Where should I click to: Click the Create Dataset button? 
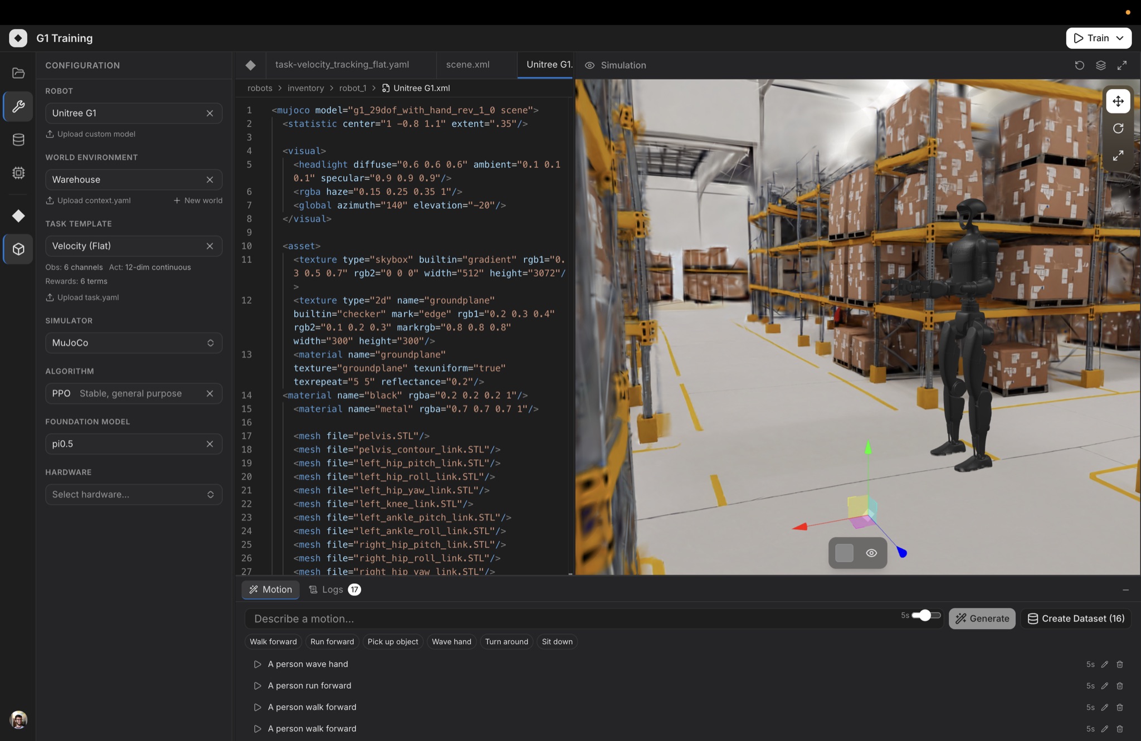(1075, 618)
